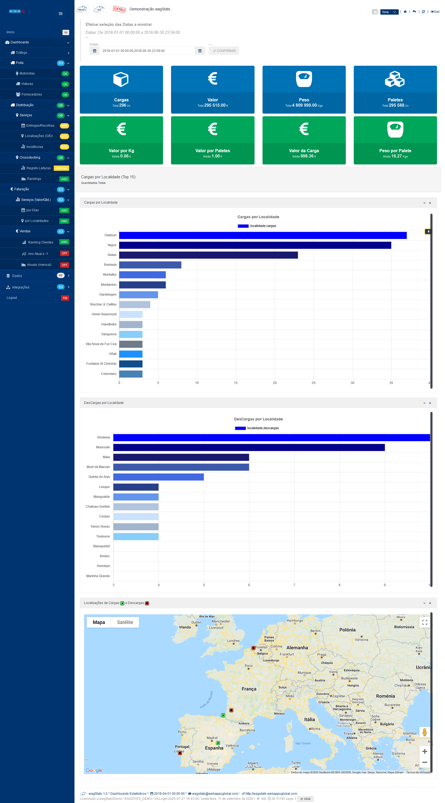Collapse the Cargas por Localidade panel chevron
Image resolution: width=445 pixels, height=803 pixels.
coord(424,203)
